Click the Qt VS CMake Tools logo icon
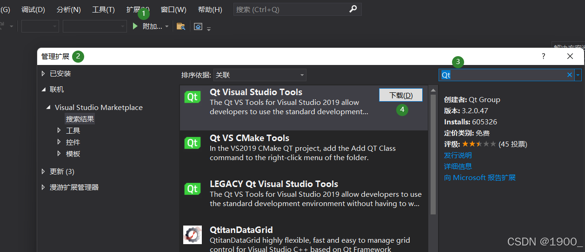 [x=193, y=143]
